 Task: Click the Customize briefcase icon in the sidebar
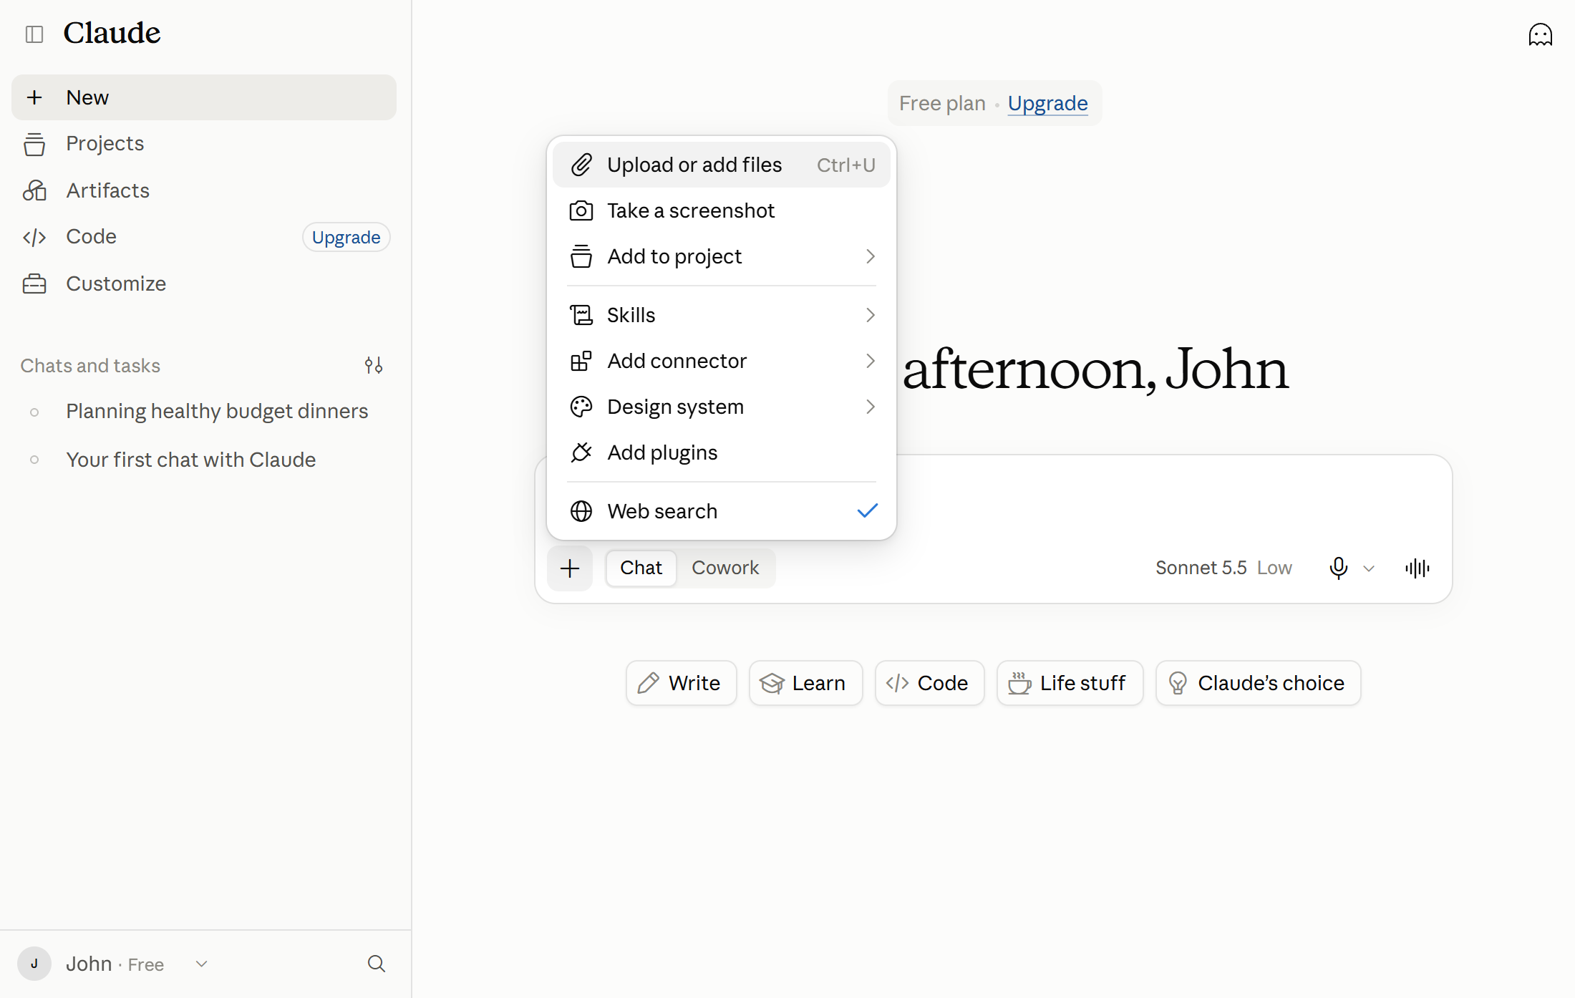34,284
